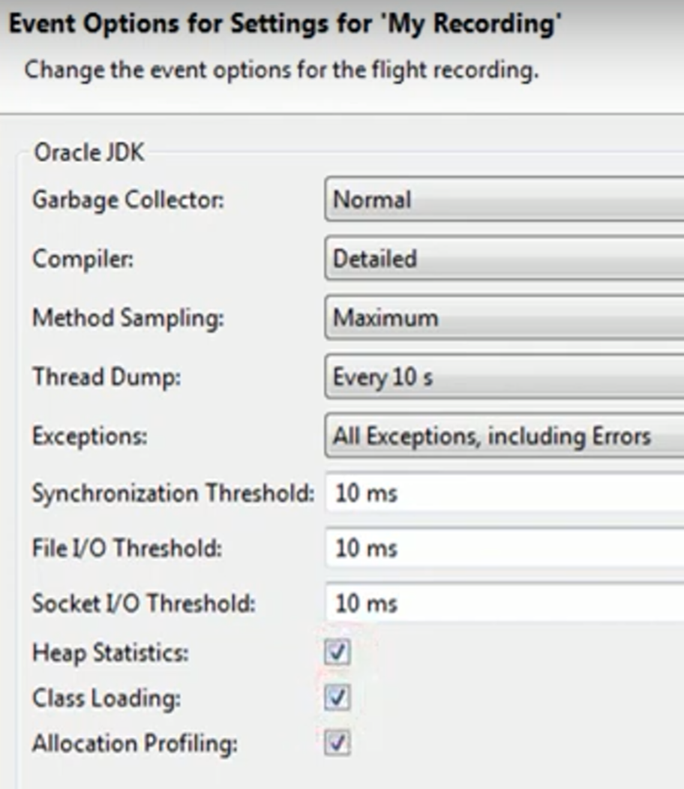
Task: Select the Socket I/O Threshold field
Action: click(504, 604)
